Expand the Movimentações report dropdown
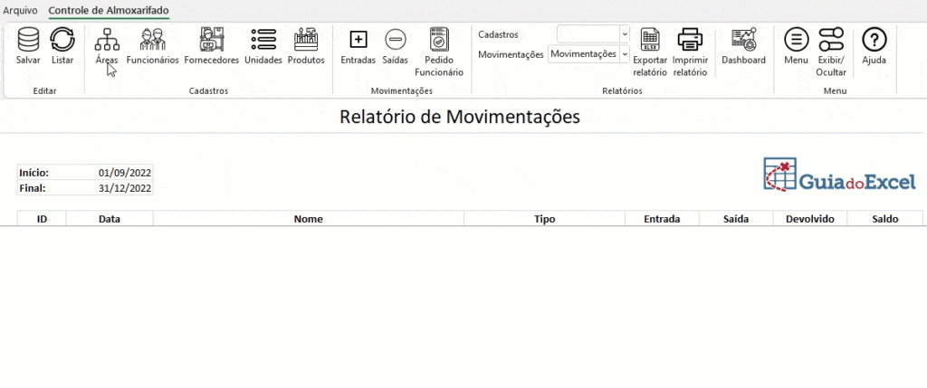This screenshot has width=927, height=388. coord(625,53)
